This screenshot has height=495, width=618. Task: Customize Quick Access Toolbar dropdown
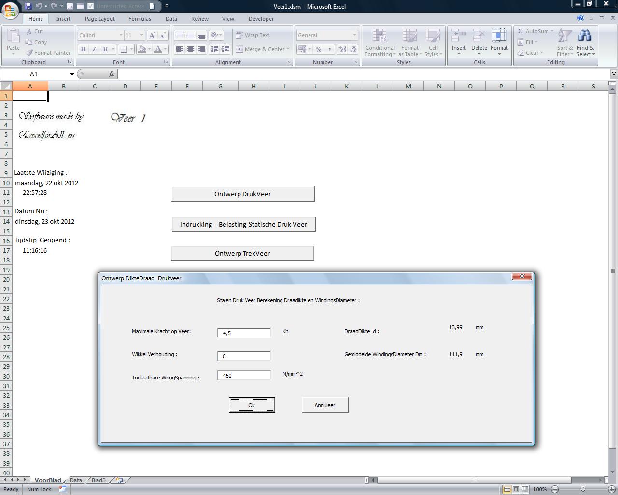click(x=167, y=6)
